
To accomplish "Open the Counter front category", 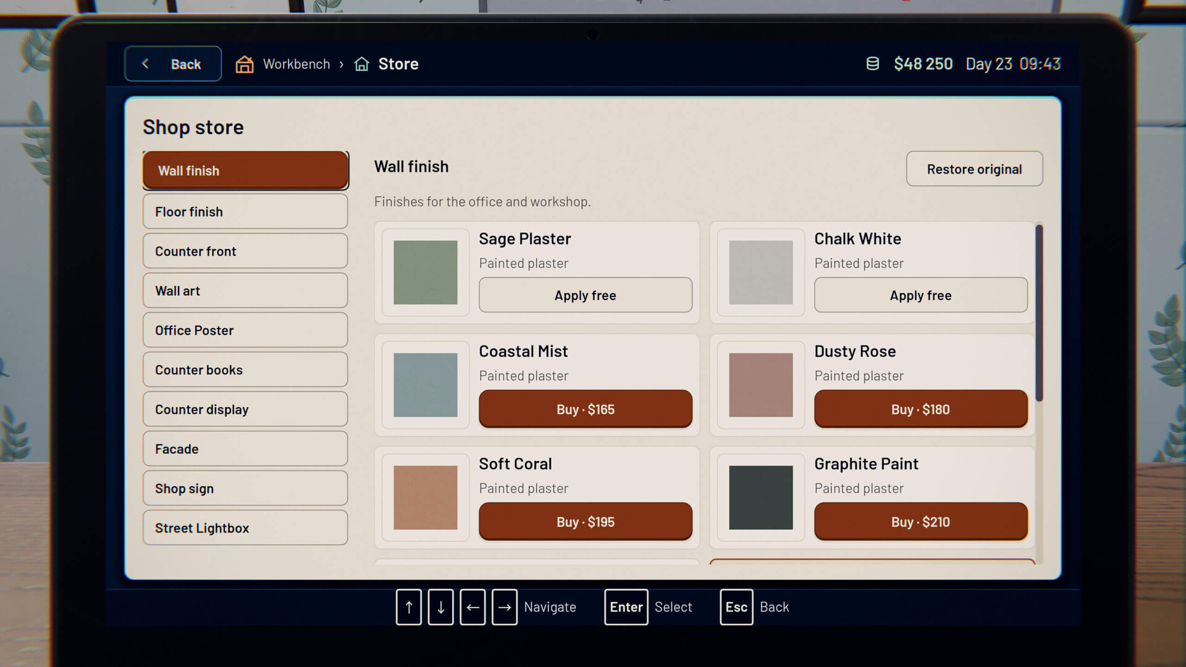I will pyautogui.click(x=245, y=251).
